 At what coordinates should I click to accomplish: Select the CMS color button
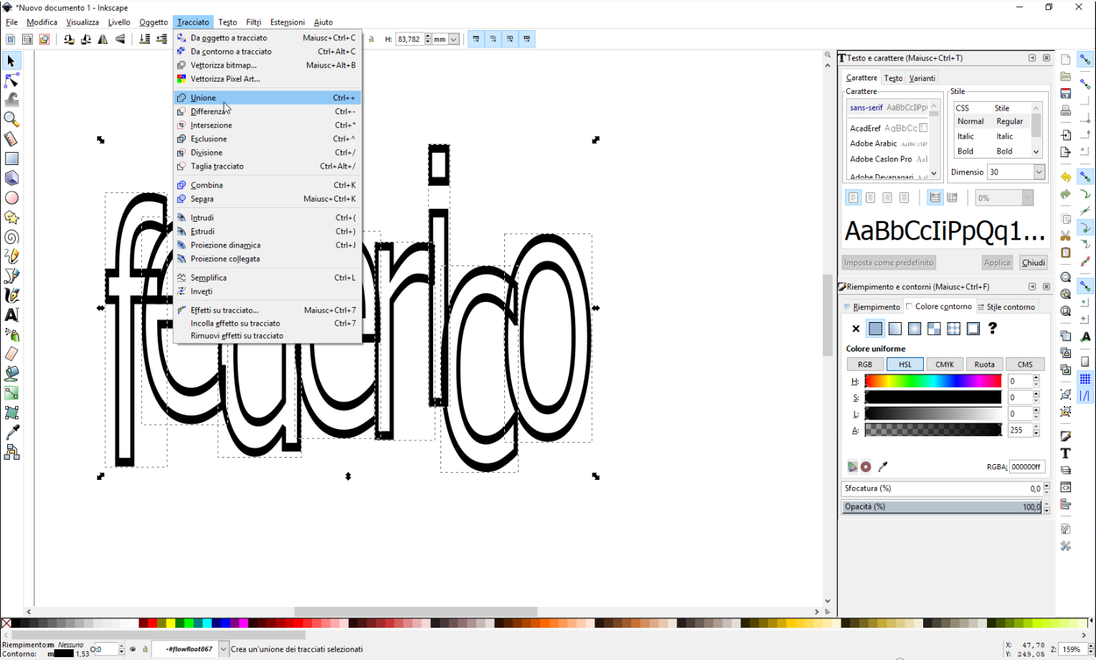1025,364
